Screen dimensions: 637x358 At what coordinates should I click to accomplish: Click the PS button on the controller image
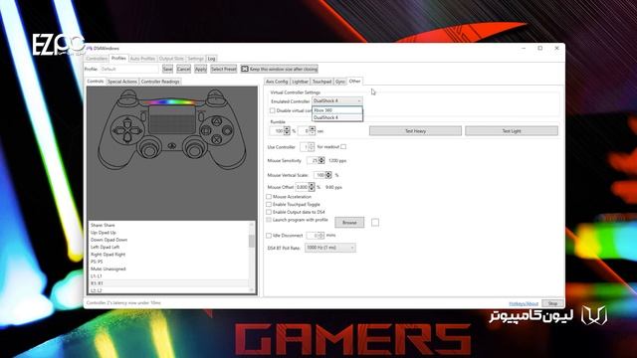[x=172, y=145]
